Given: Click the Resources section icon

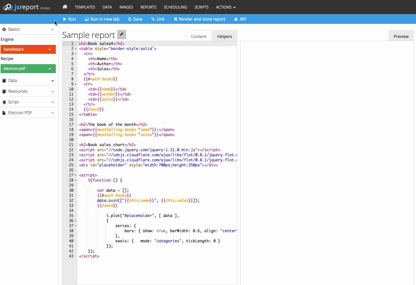Looking at the screenshot, I should (x=4, y=91).
